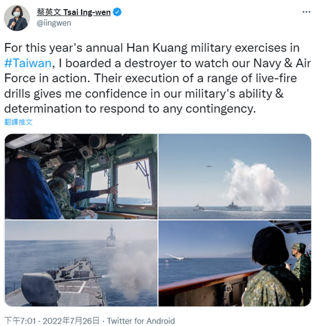Click the tweet text about Han Kuang exercises
The image size is (317, 326).
coord(158,78)
